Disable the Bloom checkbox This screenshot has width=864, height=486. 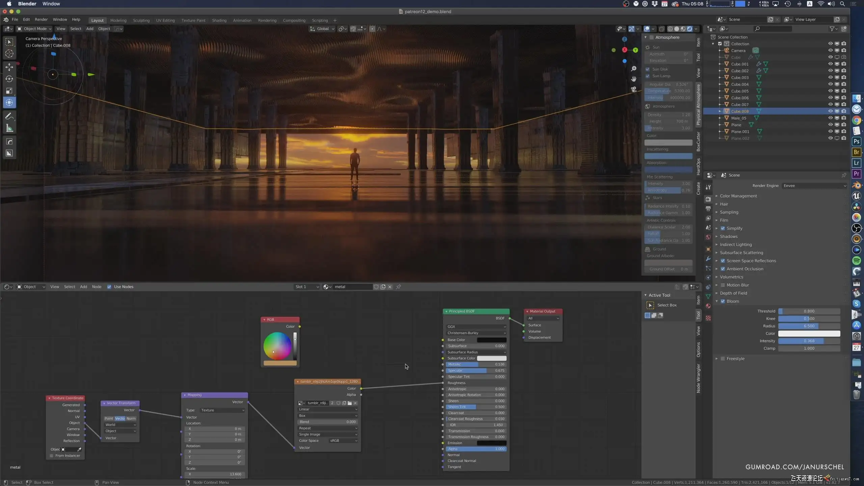(x=723, y=301)
